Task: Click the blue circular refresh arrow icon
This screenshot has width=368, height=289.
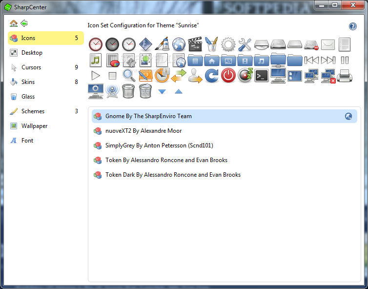Action: tap(212, 75)
